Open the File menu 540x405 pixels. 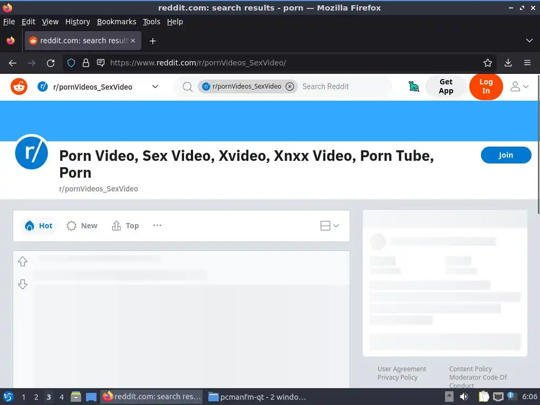9,22
